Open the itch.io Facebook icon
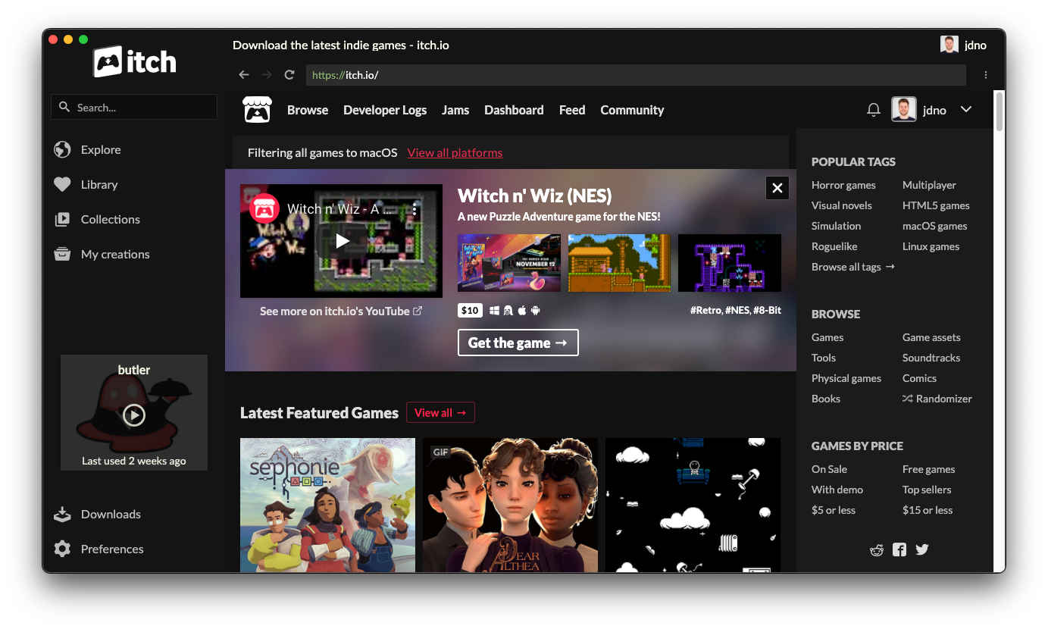 tap(899, 549)
